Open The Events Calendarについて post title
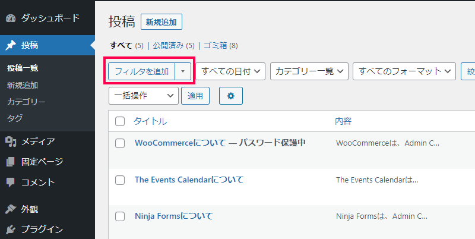 [x=189, y=180]
